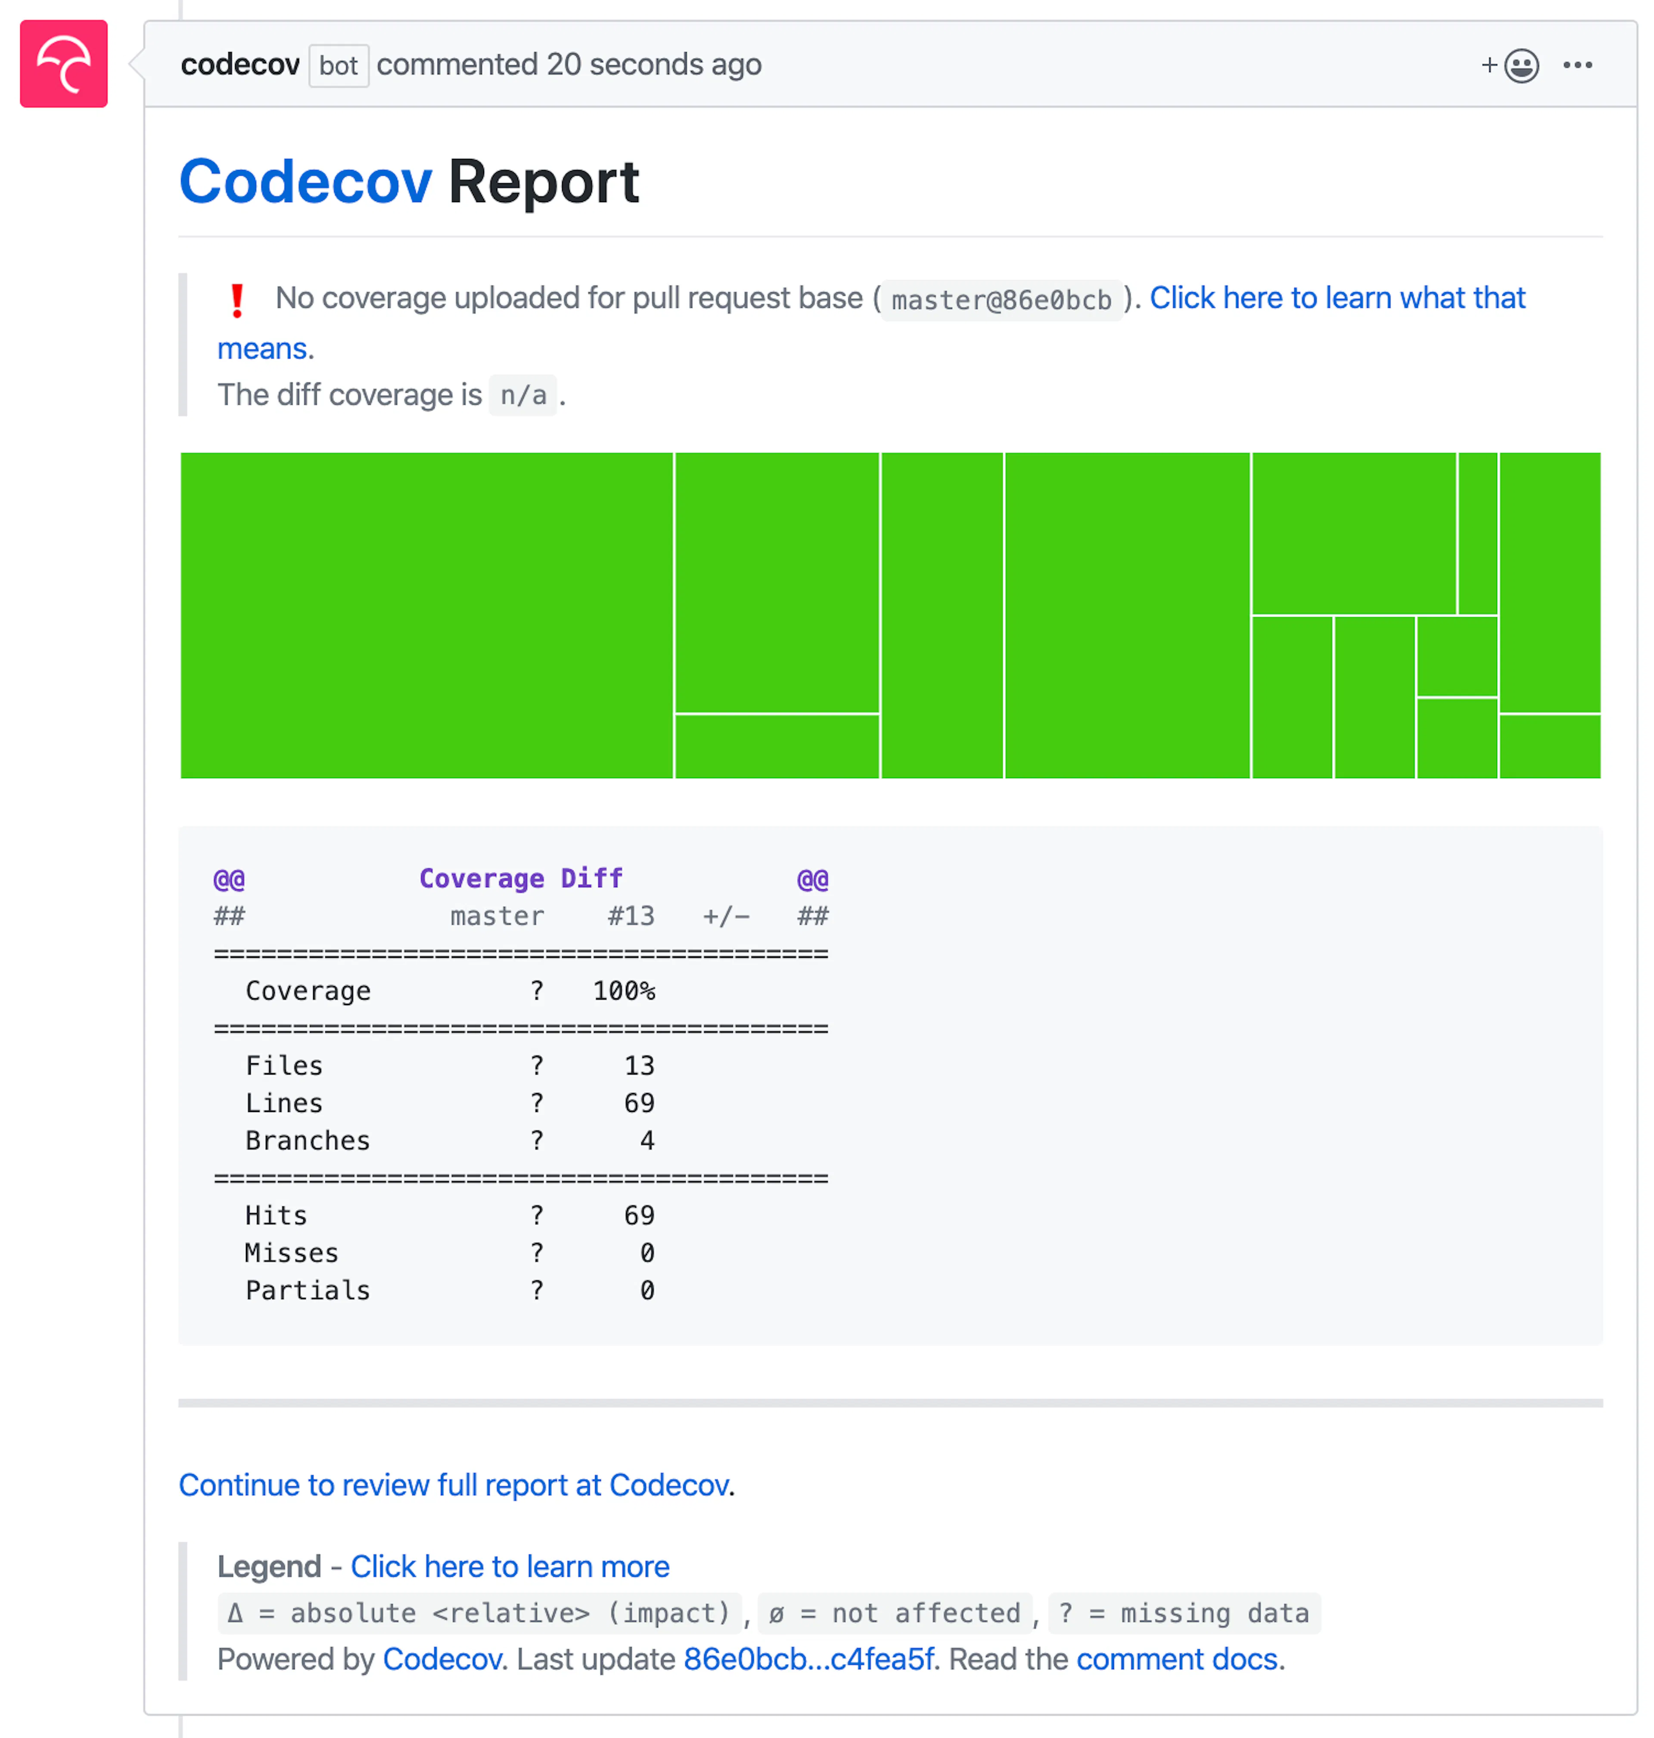Read the comment docs link
Screen dimensions: 1654x1738
point(1177,1660)
